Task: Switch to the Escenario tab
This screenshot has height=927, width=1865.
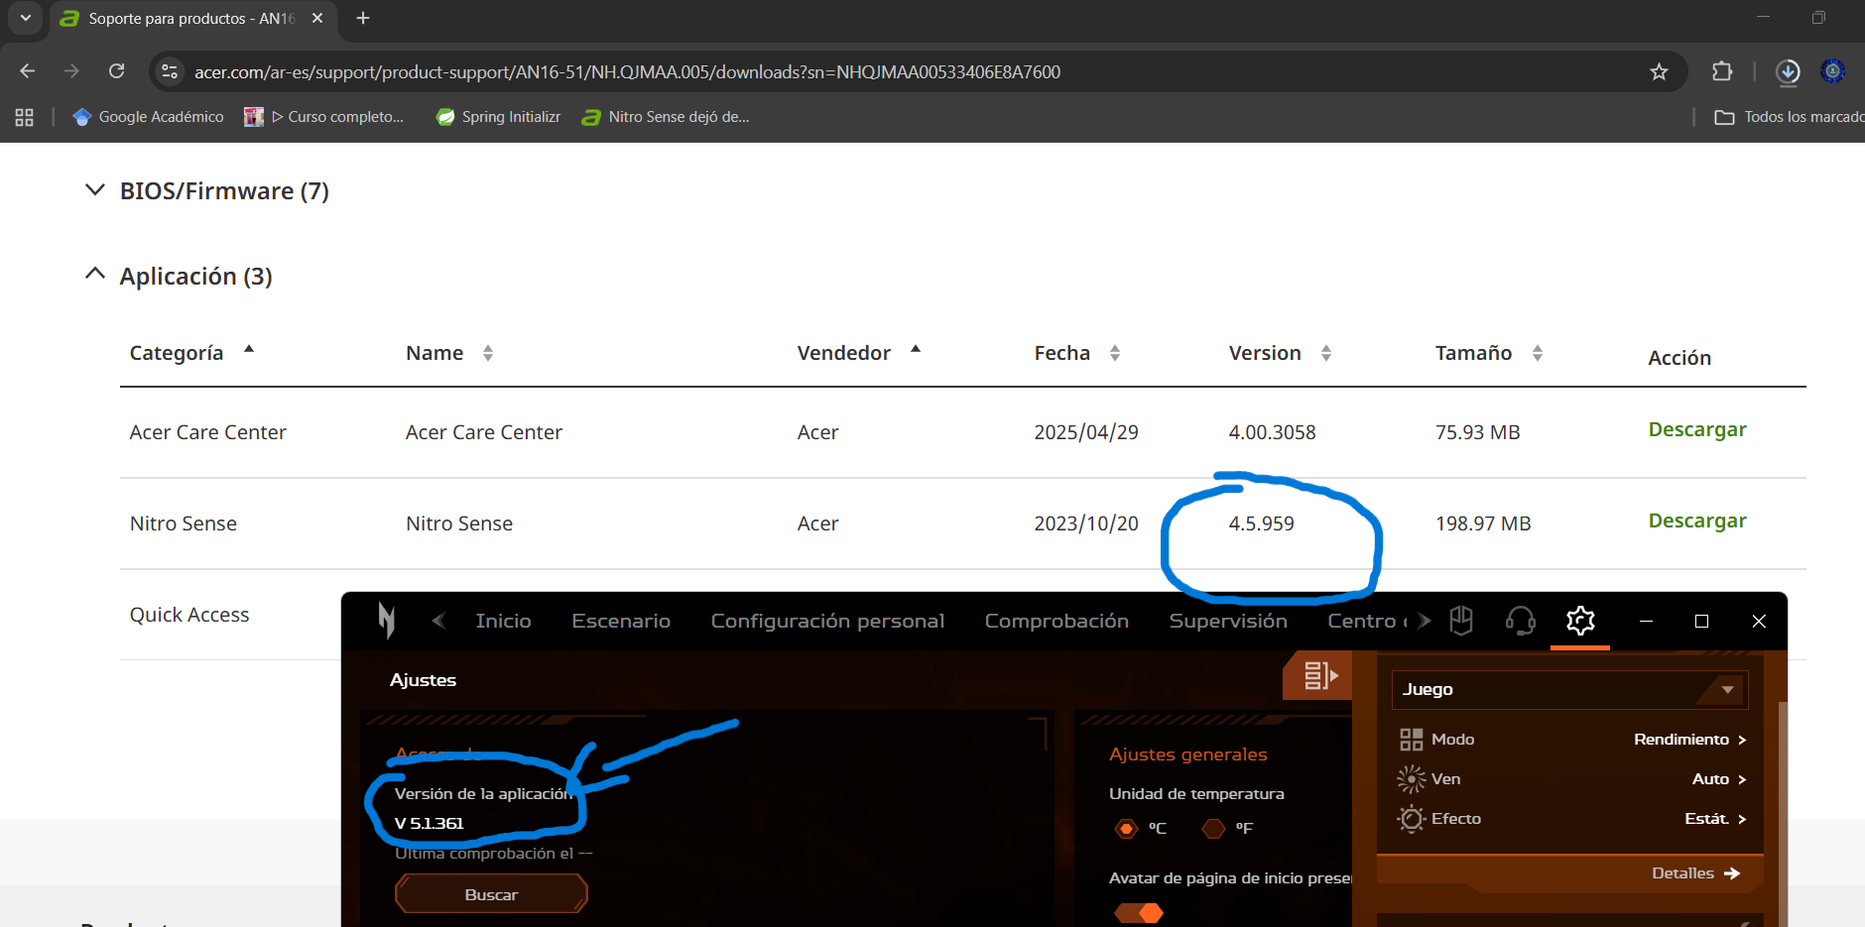Action: (x=621, y=621)
